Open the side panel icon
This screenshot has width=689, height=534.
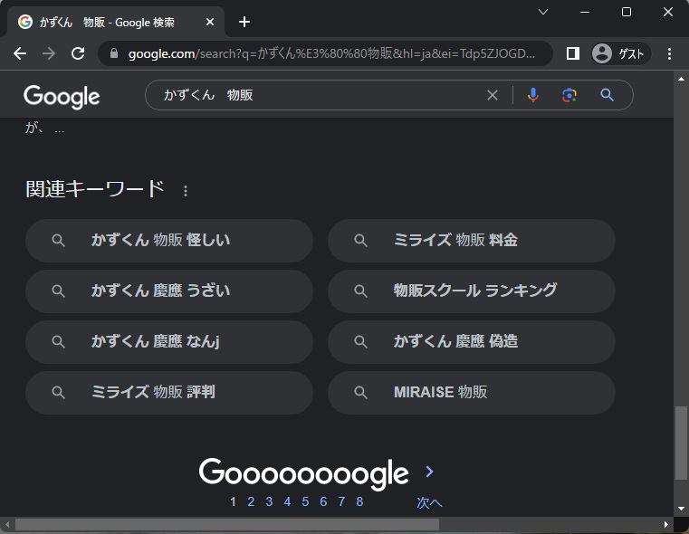click(572, 53)
